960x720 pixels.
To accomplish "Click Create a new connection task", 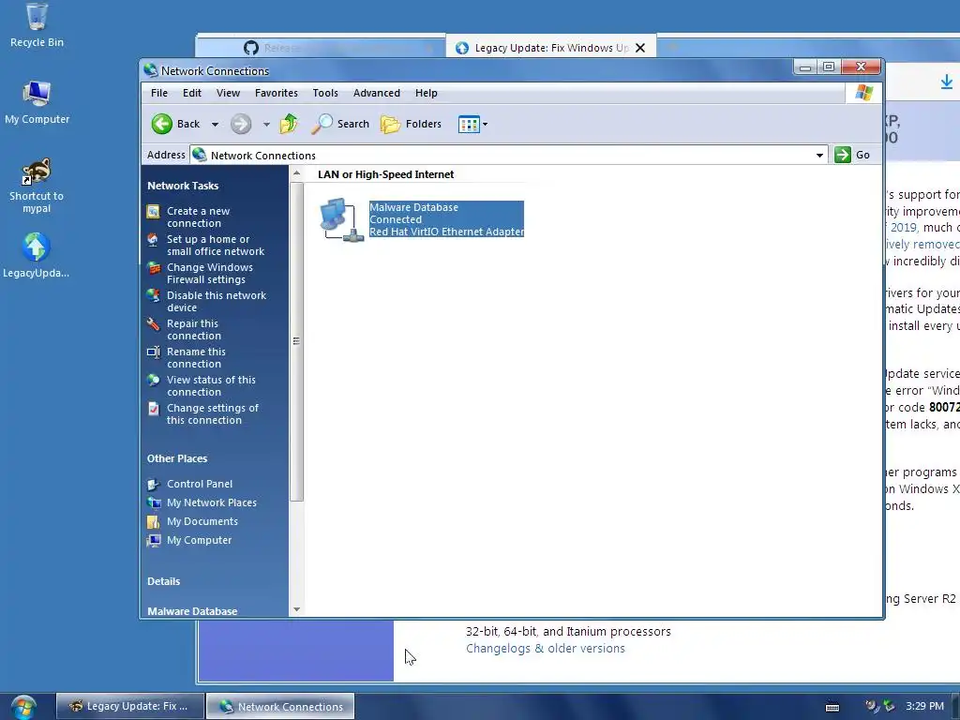I will pos(199,217).
